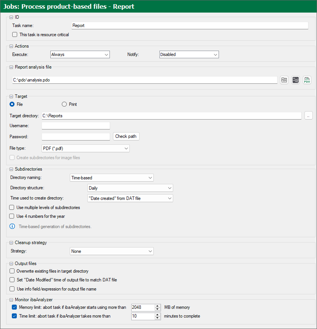Collapse the Cleanup strategy section
Screen dimensions: 317x329
(x=11, y=243)
